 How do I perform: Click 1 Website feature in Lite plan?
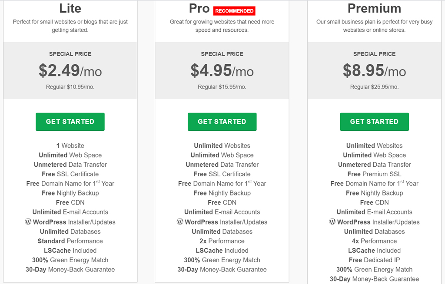(x=70, y=145)
